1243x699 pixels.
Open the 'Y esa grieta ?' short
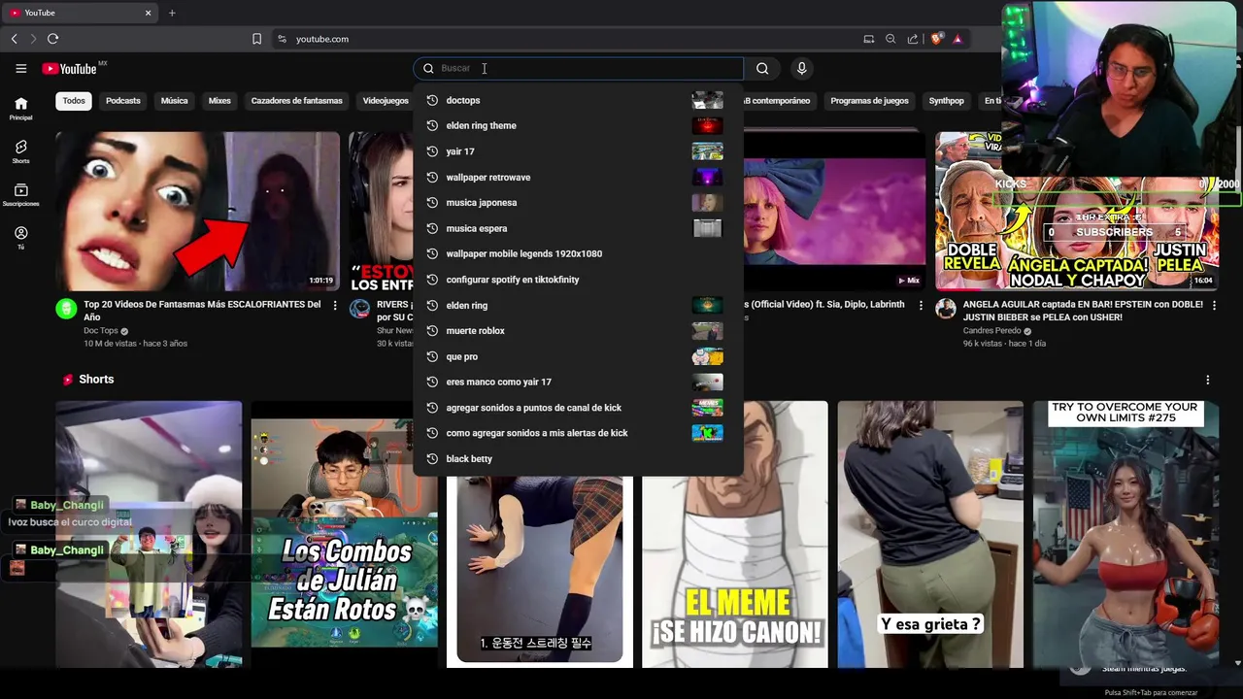click(x=930, y=534)
